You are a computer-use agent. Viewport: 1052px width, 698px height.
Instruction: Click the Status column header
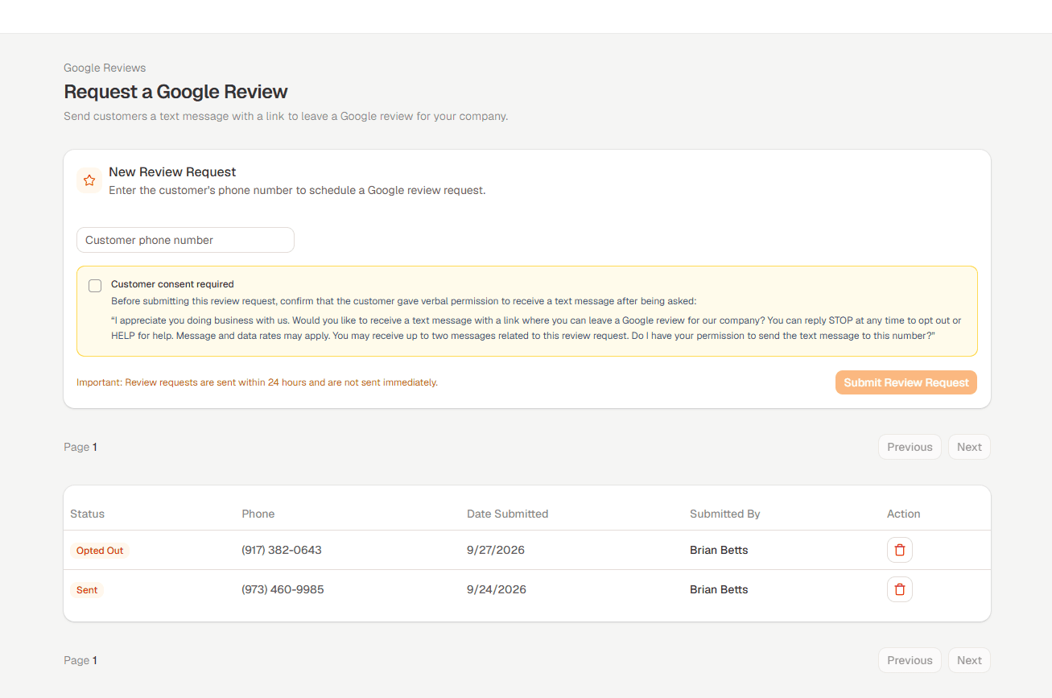point(87,514)
